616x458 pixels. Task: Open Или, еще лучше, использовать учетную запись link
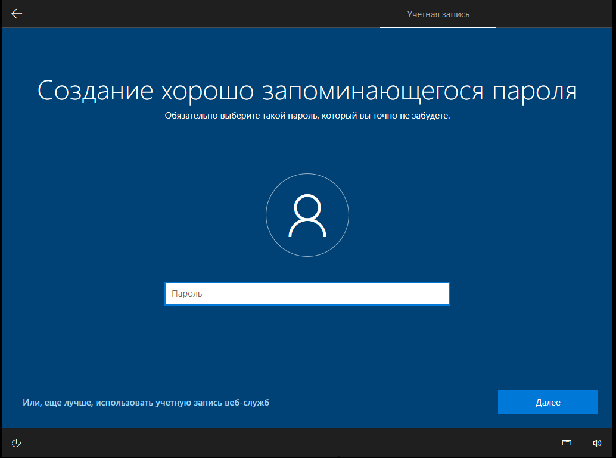tap(146, 403)
